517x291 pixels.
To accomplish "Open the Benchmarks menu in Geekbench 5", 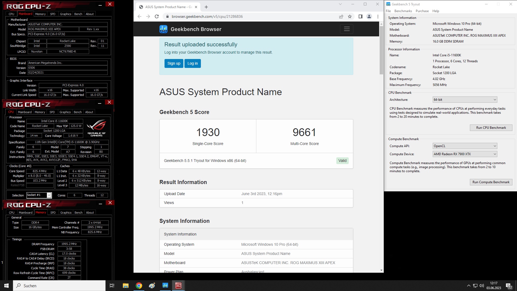I will [x=403, y=11].
